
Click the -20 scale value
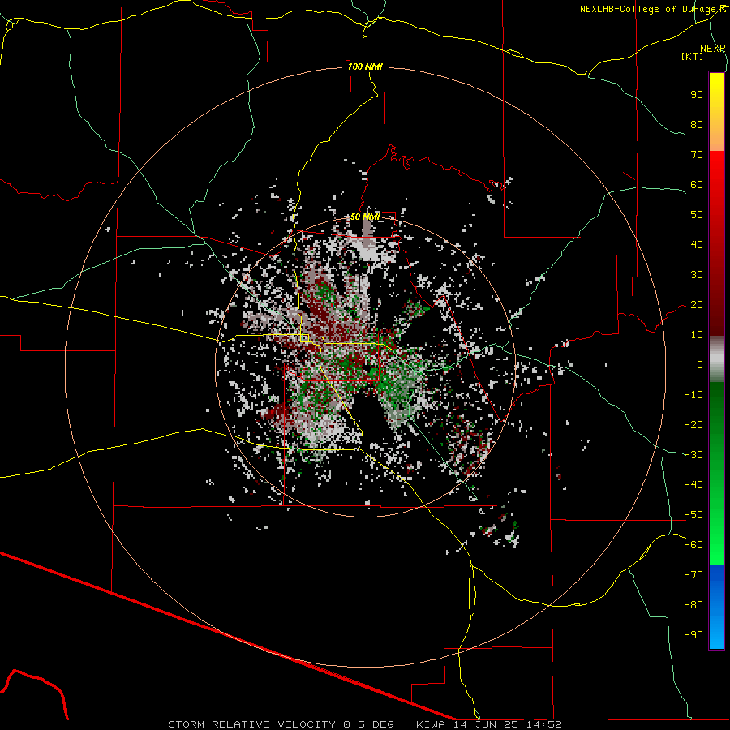(x=693, y=425)
